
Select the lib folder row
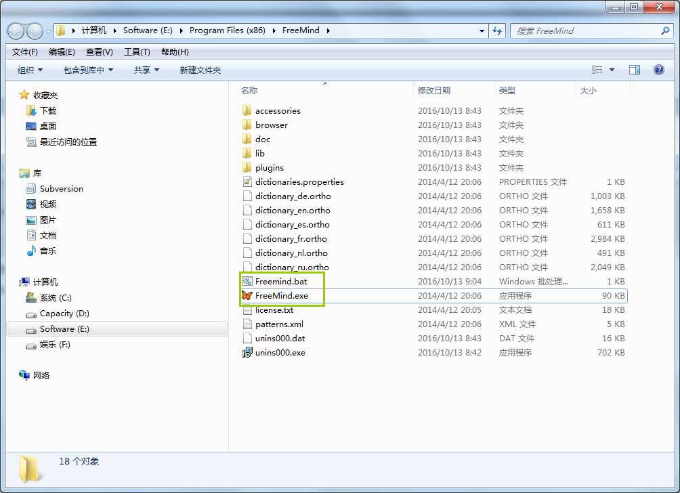click(x=433, y=154)
